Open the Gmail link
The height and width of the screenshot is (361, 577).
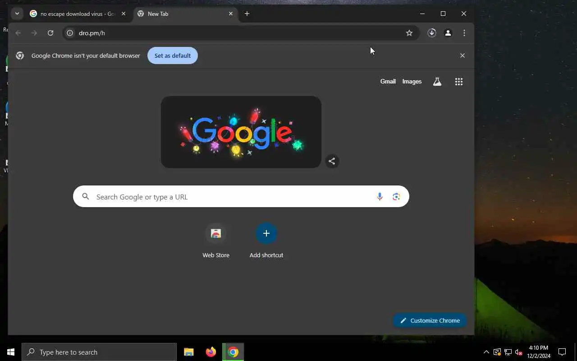(388, 82)
